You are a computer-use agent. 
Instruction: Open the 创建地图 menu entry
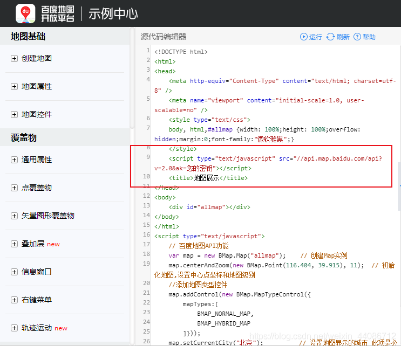click(37, 58)
